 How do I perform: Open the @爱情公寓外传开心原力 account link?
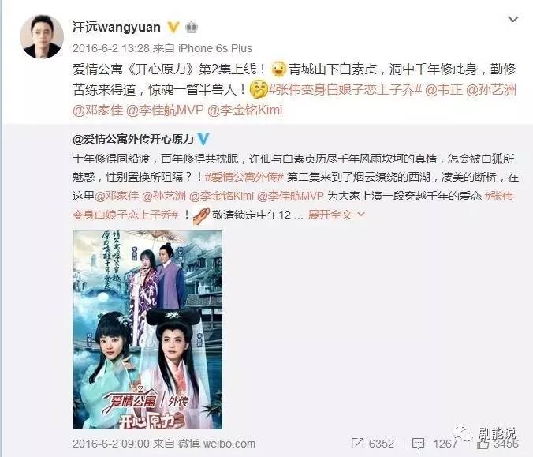[x=133, y=139]
